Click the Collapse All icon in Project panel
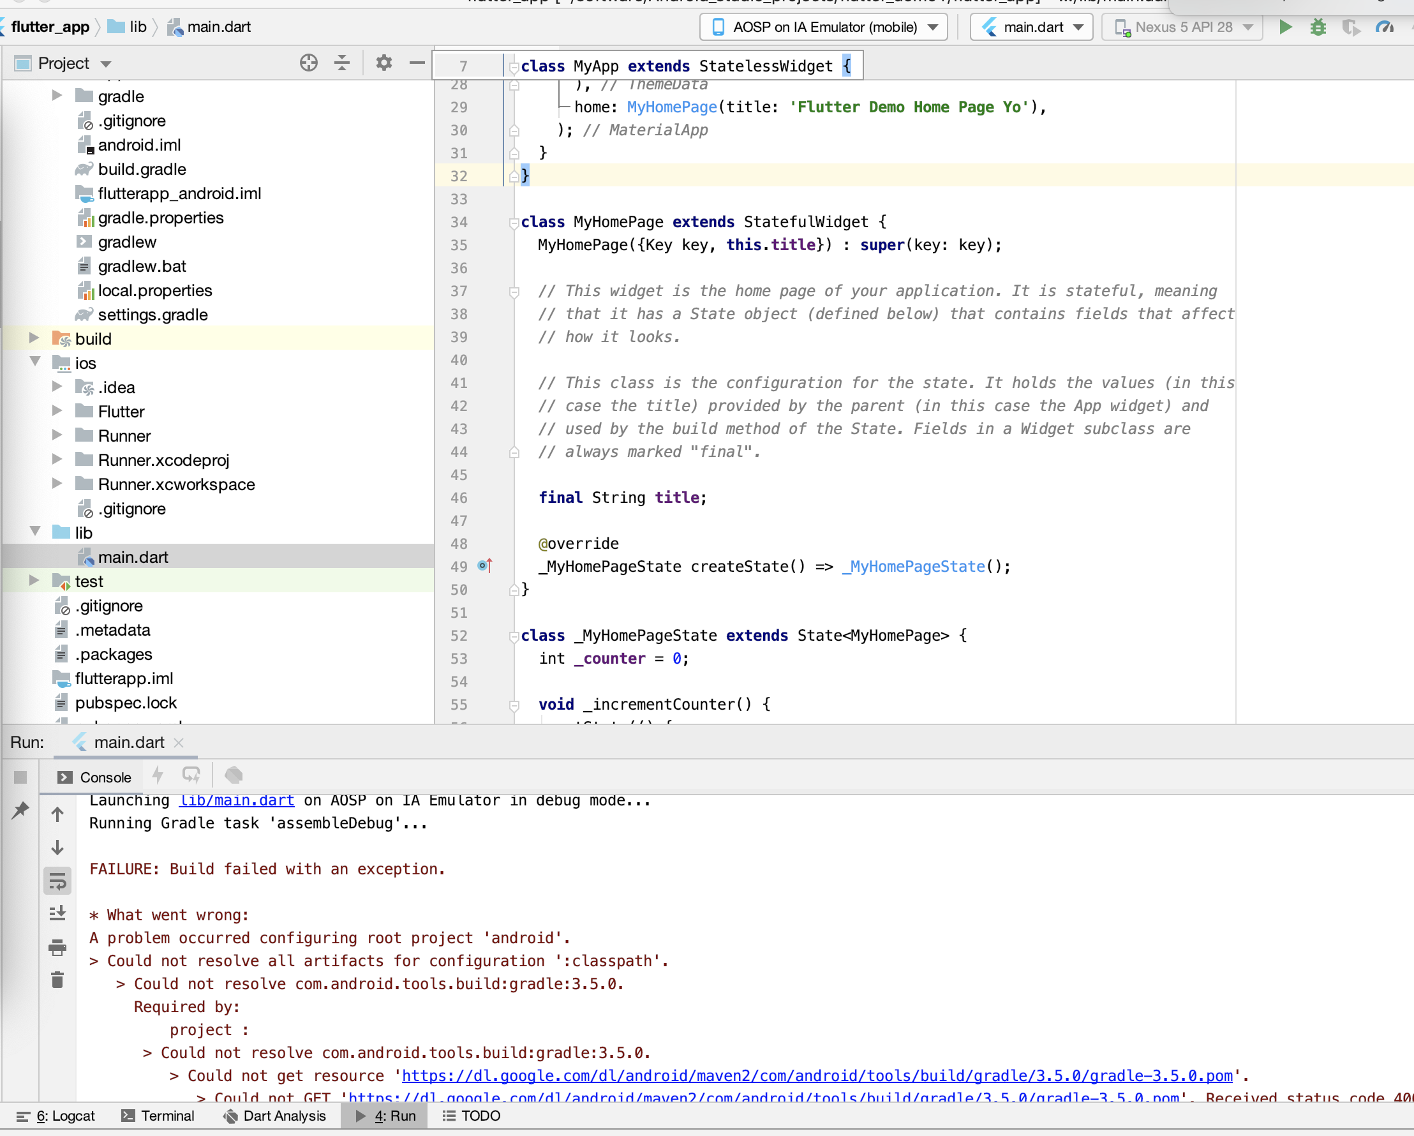1414x1136 pixels. (x=341, y=63)
